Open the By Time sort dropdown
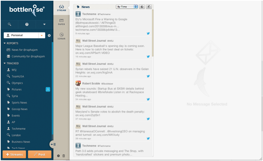 pyautogui.click(x=127, y=7)
